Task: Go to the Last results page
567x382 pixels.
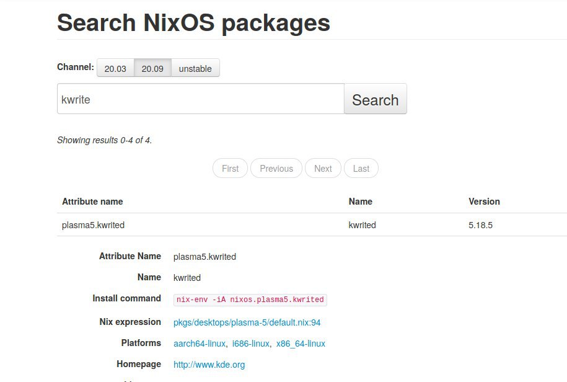Action: [x=361, y=168]
